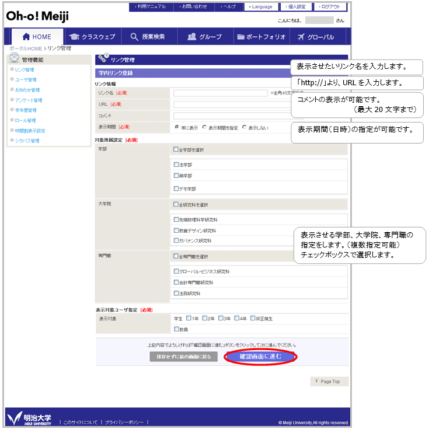Check the 商学部 checkbox
Viewport: 429px width, 433px height.
tap(176, 175)
